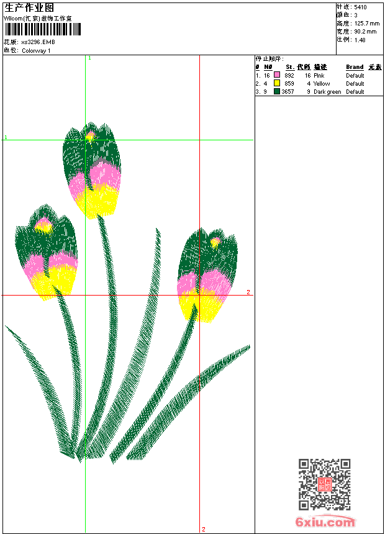Image resolution: width=385 pixels, height=534 pixels.
Task: Click the 描述 column header
Action: click(320, 67)
